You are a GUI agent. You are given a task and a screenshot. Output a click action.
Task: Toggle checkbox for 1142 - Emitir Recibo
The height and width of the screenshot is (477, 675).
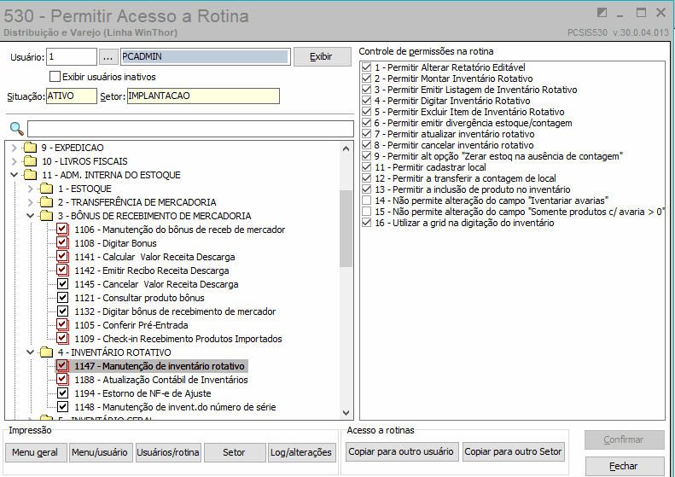[x=62, y=270]
